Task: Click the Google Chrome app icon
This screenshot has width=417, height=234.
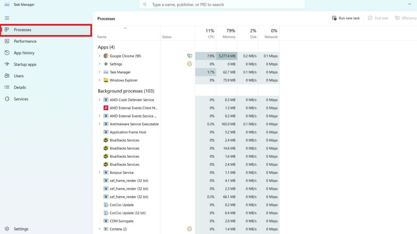Action: pos(106,56)
